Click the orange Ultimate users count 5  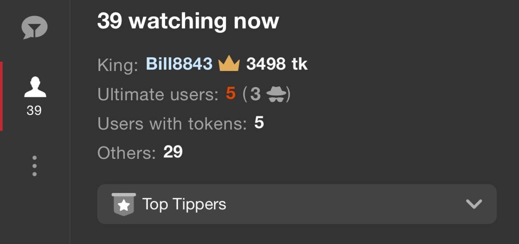[x=231, y=94]
